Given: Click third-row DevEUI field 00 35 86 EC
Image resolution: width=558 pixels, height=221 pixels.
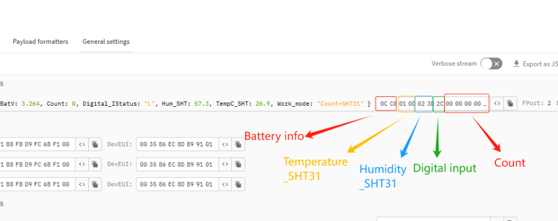Looking at the screenshot, I should point(177,184).
